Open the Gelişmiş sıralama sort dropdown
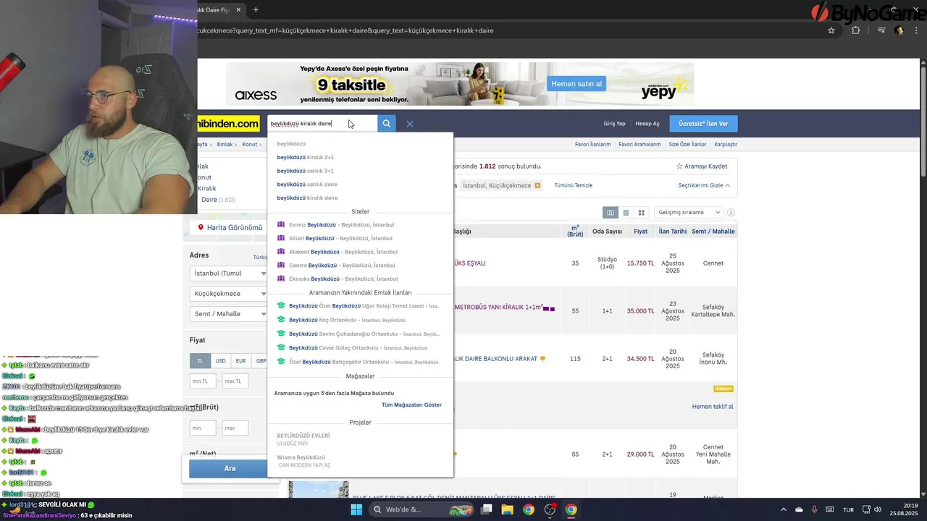927x521 pixels. click(689, 213)
